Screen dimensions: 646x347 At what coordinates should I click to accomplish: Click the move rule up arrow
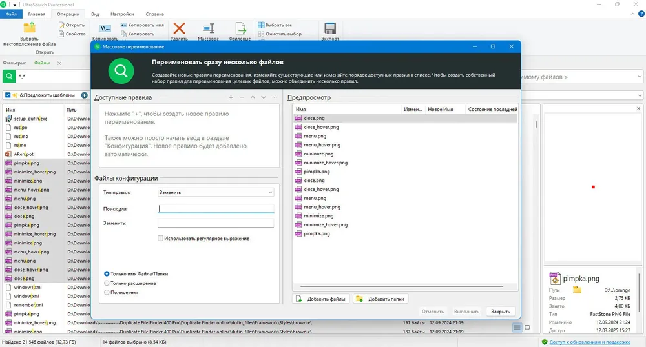(253, 97)
